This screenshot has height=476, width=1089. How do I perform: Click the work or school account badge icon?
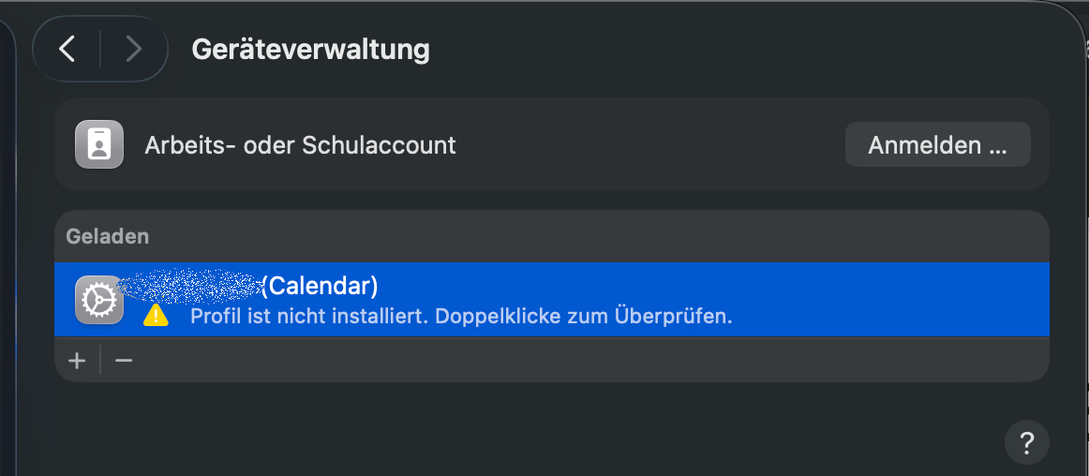(98, 145)
